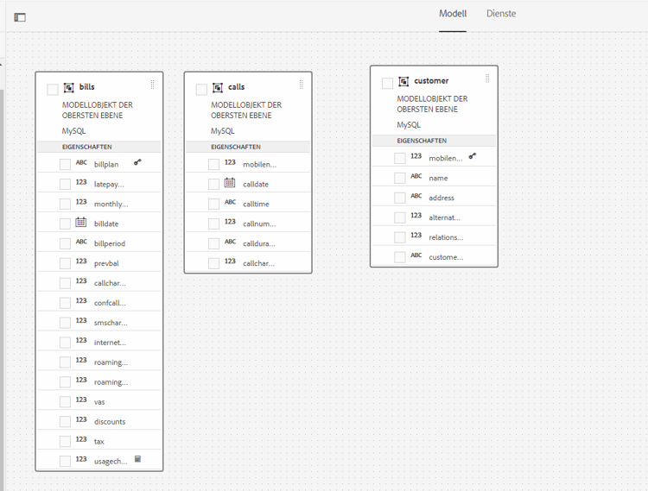Click the internet... property name
The width and height of the screenshot is (648, 491).
click(x=110, y=343)
